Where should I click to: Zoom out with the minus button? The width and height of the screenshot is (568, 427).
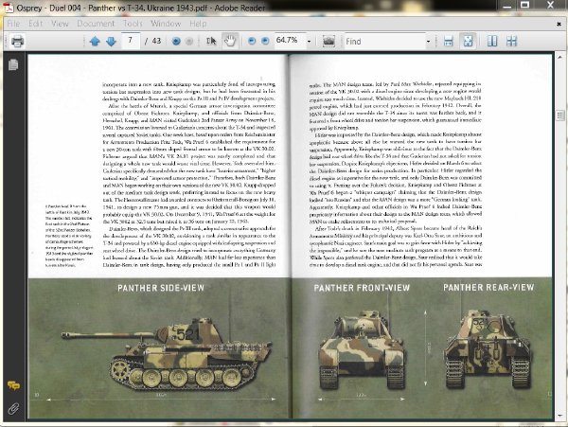pos(252,41)
